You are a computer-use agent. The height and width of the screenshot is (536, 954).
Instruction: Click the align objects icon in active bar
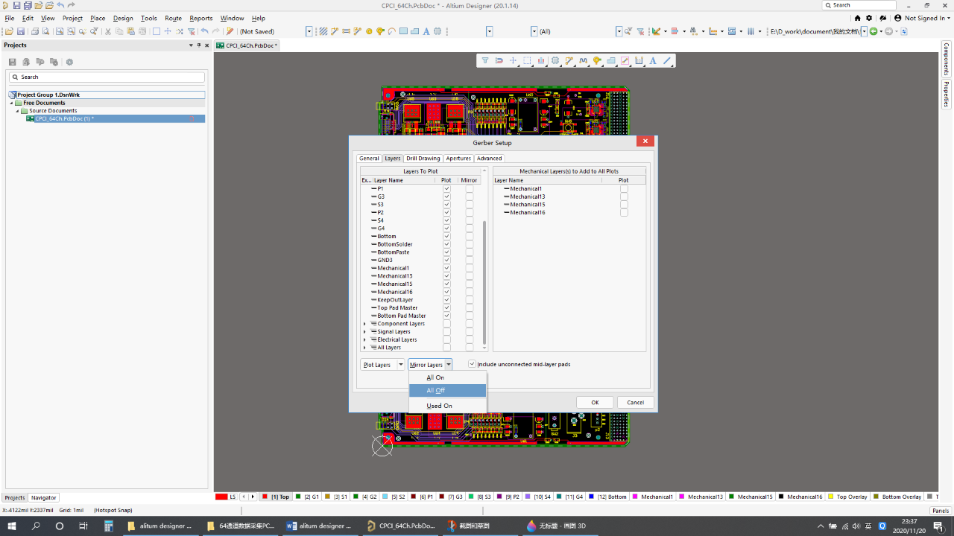pos(541,61)
